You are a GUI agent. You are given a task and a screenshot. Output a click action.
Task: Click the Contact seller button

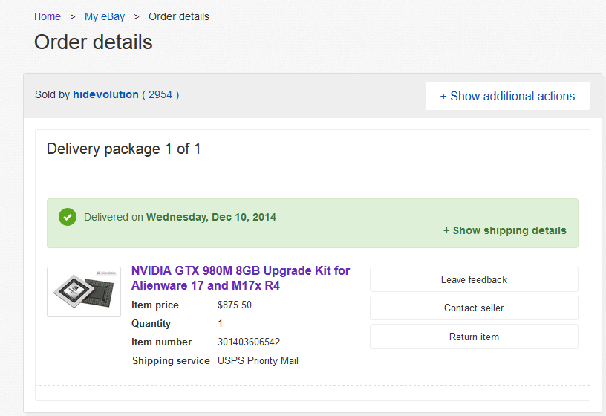click(x=474, y=308)
